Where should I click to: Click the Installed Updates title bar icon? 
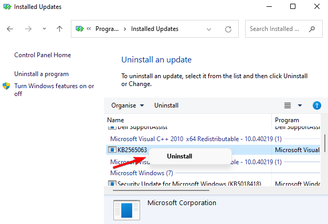point(7,7)
